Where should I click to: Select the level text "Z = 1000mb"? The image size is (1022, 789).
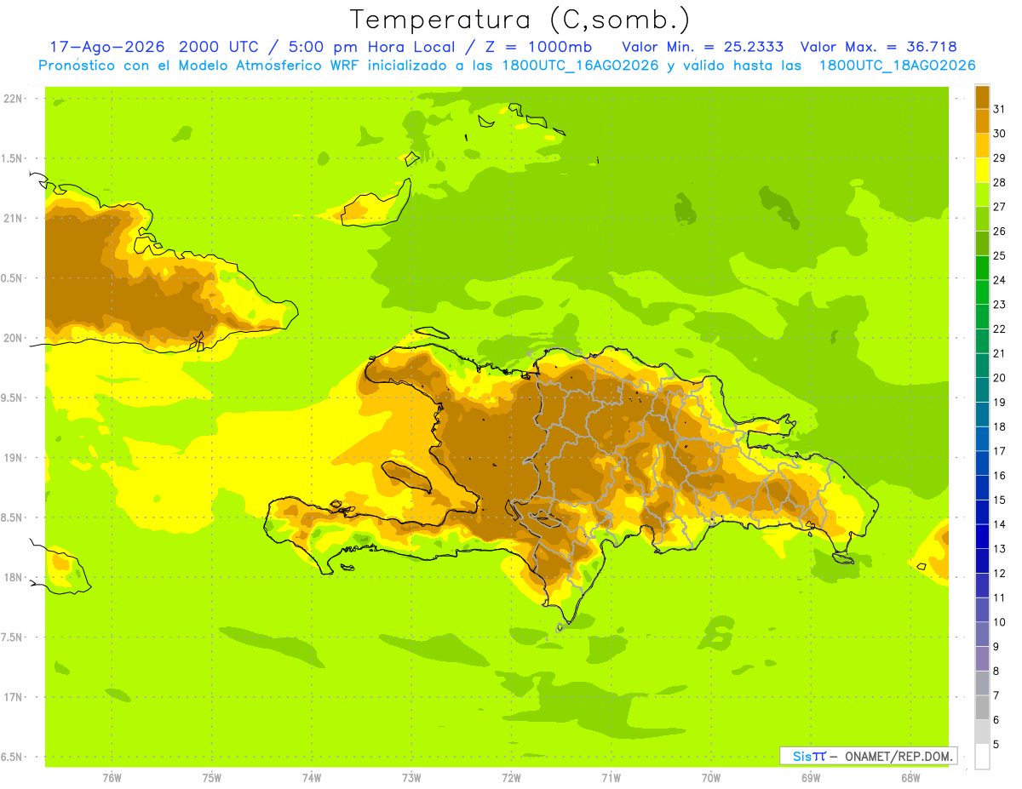[537, 47]
